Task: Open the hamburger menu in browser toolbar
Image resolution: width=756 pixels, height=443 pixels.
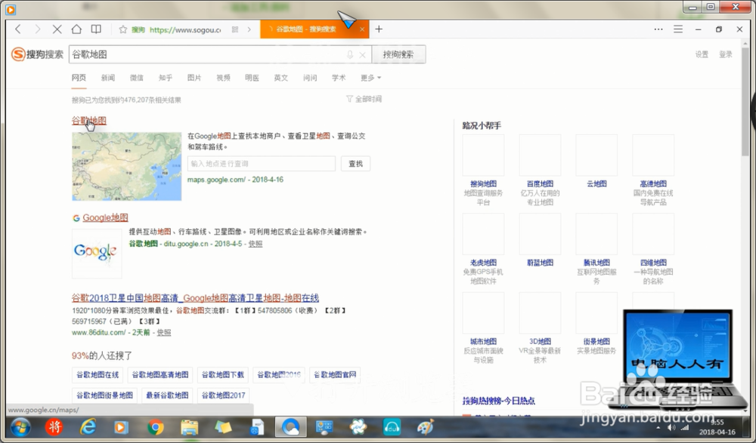Action: pos(678,29)
